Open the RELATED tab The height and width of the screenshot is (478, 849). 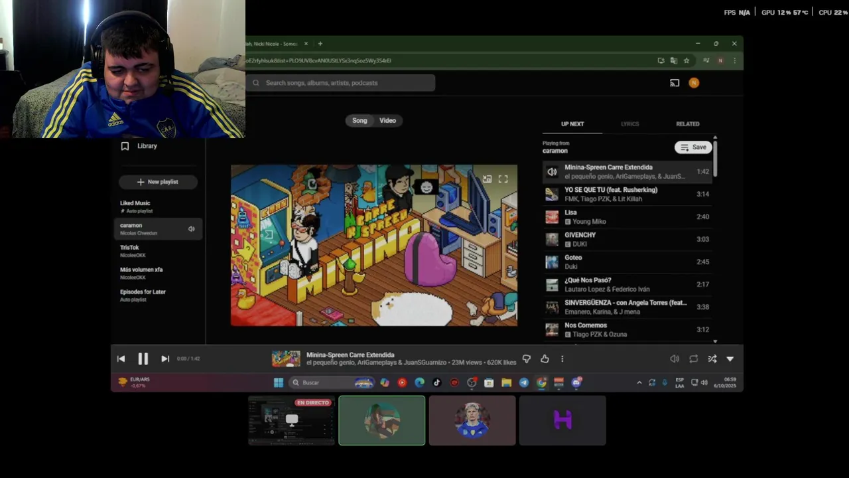687,124
